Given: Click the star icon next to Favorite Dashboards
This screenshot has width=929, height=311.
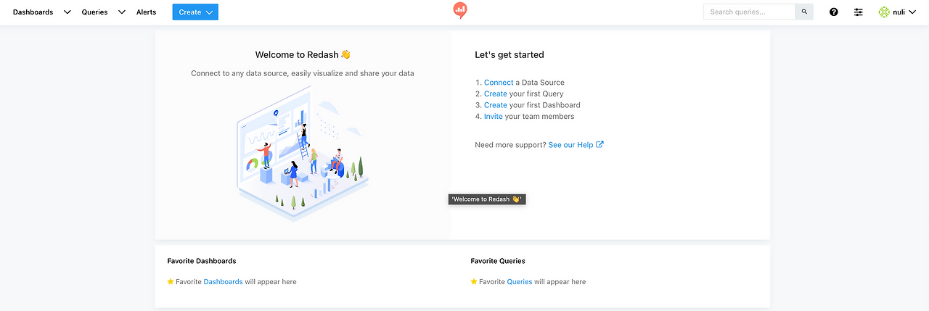Looking at the screenshot, I should [171, 281].
